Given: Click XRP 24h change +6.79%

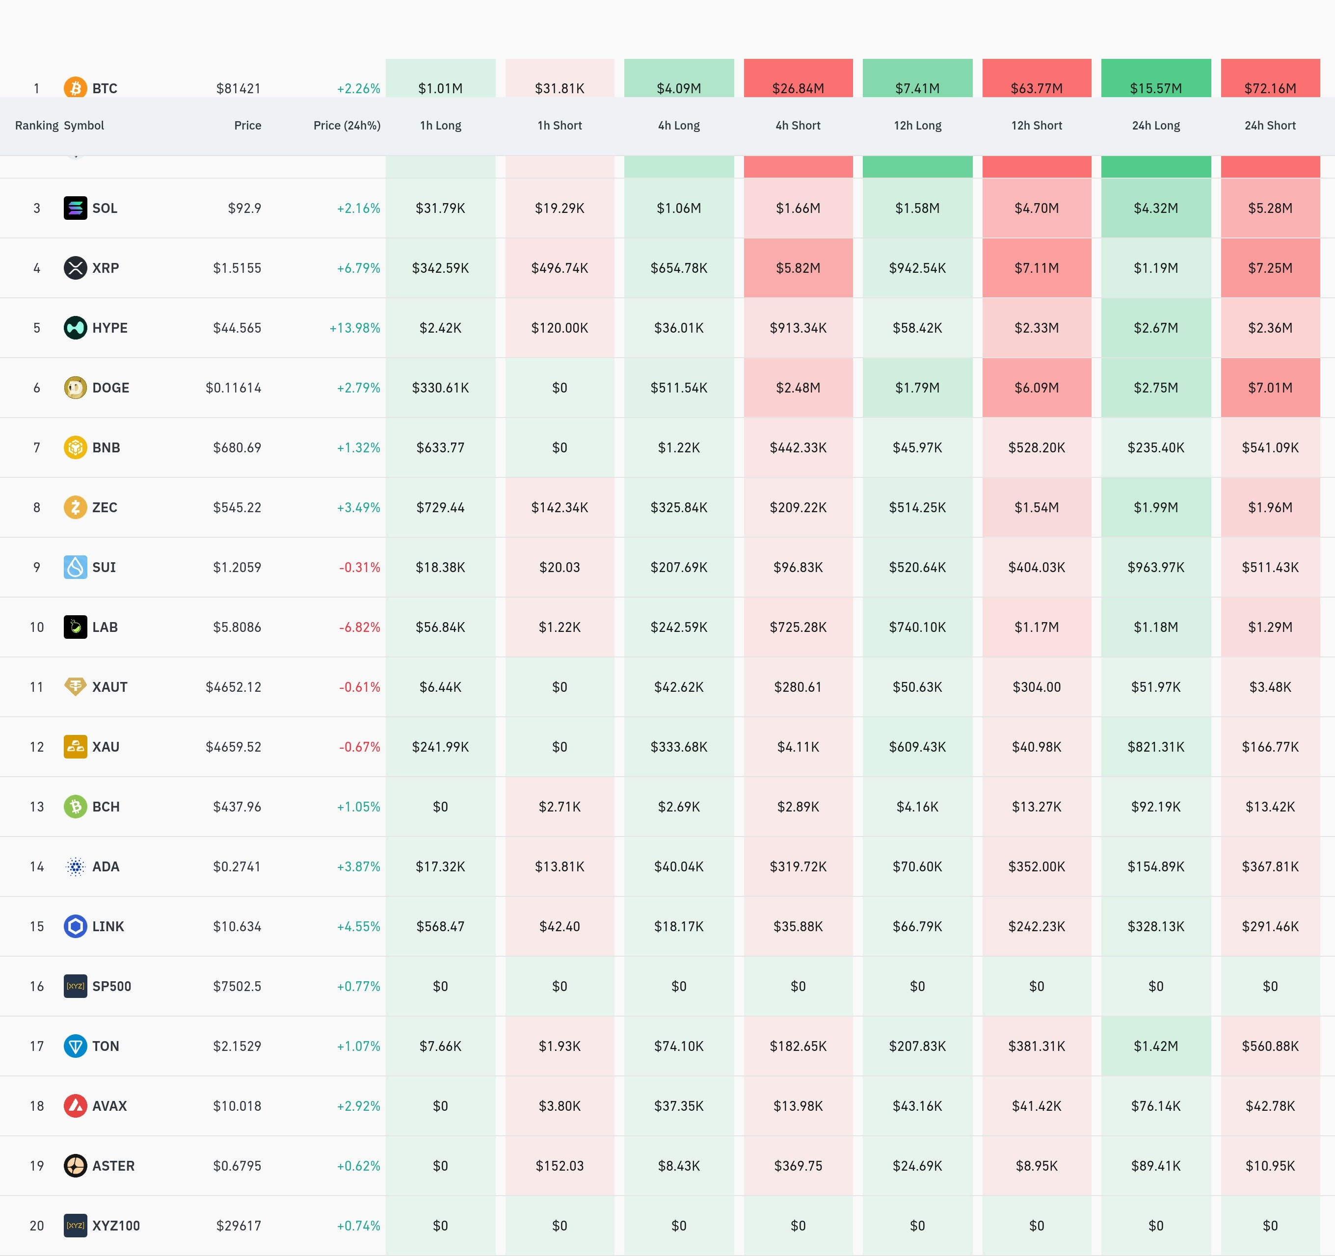Looking at the screenshot, I should [x=359, y=268].
